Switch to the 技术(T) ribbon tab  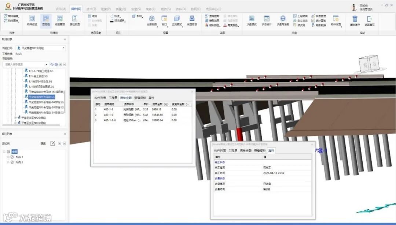click(91, 9)
